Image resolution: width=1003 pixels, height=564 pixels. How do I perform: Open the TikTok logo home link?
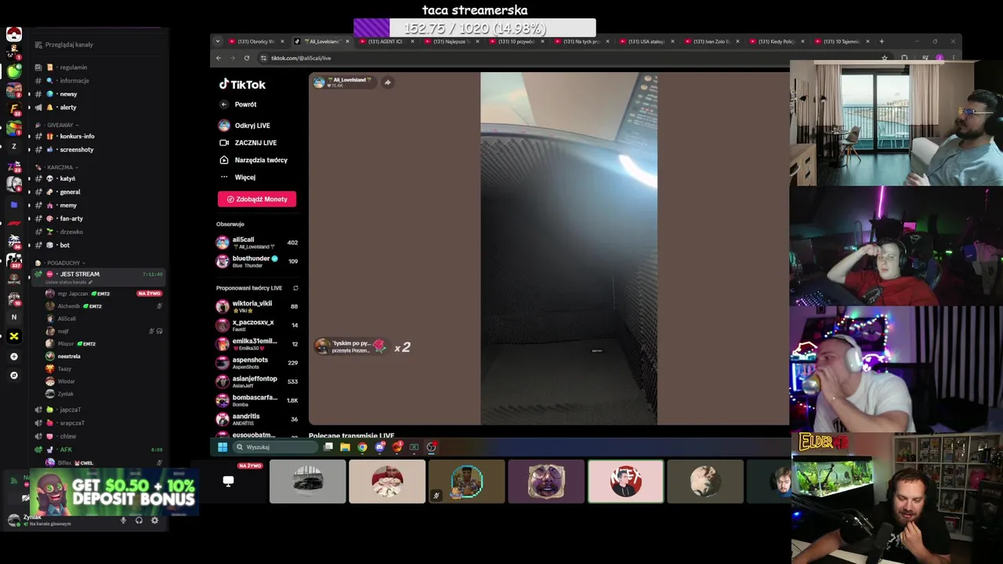[x=242, y=85]
